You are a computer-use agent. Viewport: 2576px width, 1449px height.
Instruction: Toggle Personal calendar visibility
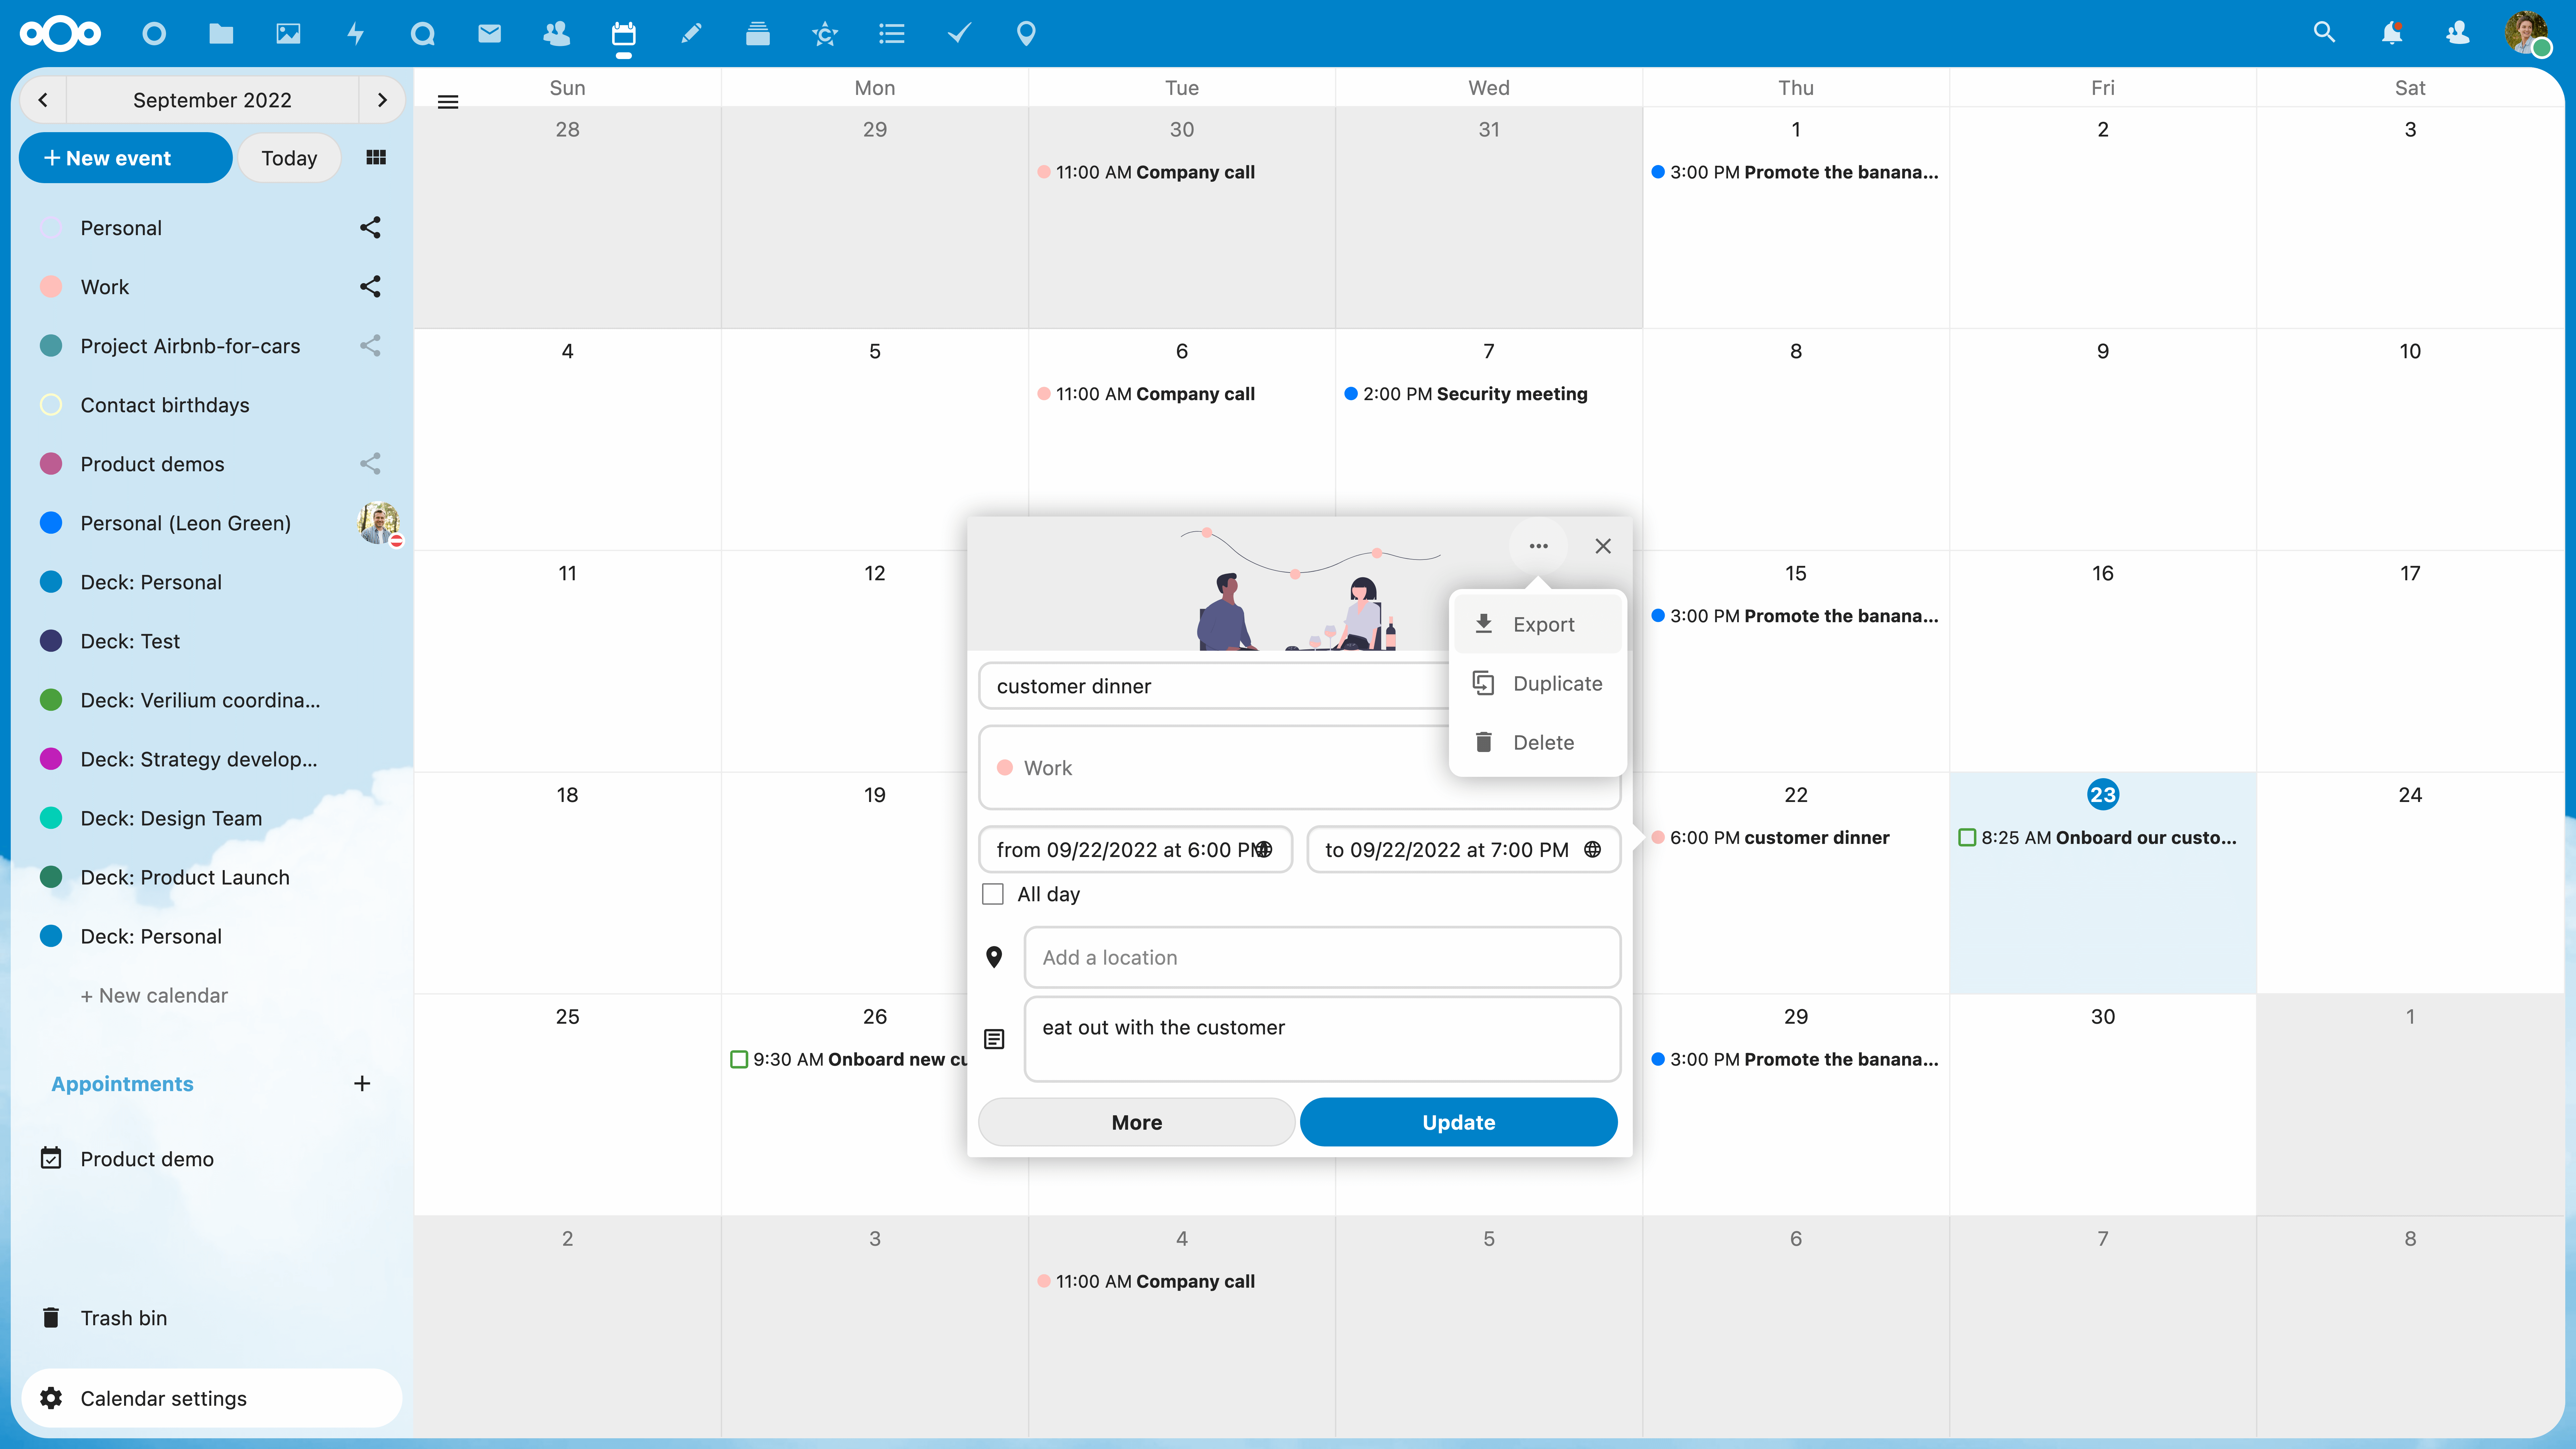[51, 228]
